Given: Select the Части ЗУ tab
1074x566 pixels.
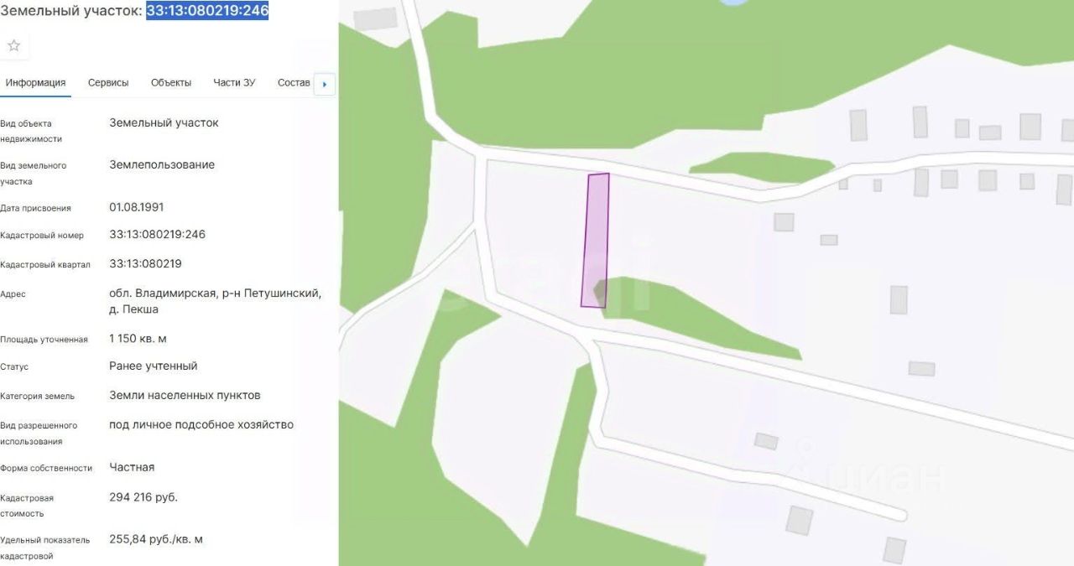Looking at the screenshot, I should point(234,82).
